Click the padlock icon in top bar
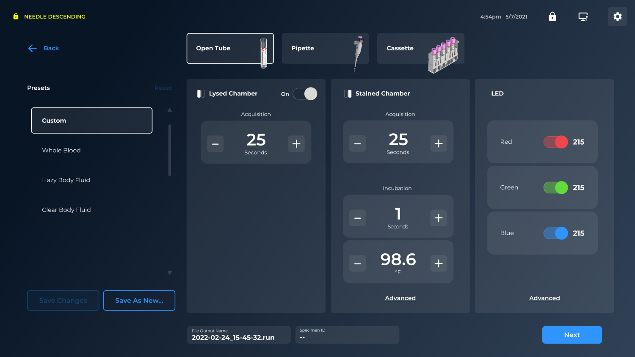Screen dimensions: 635x357 coord(552,16)
